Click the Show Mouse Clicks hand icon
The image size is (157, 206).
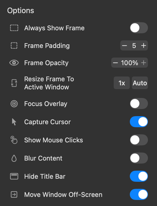pos(14,140)
